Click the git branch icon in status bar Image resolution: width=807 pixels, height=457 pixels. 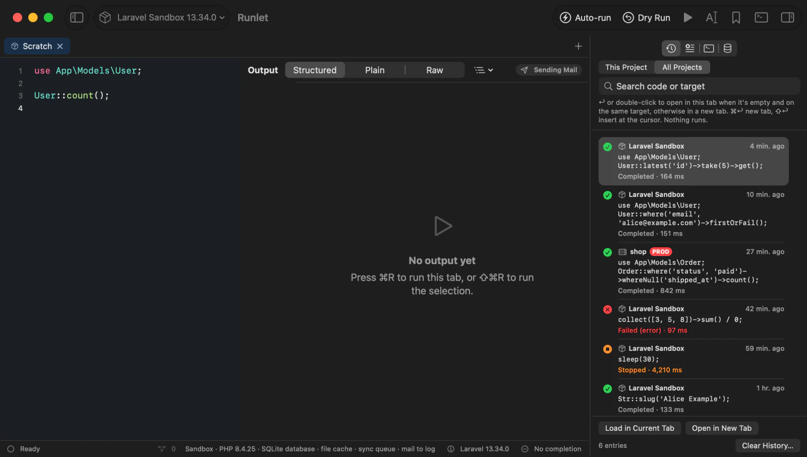(x=162, y=449)
